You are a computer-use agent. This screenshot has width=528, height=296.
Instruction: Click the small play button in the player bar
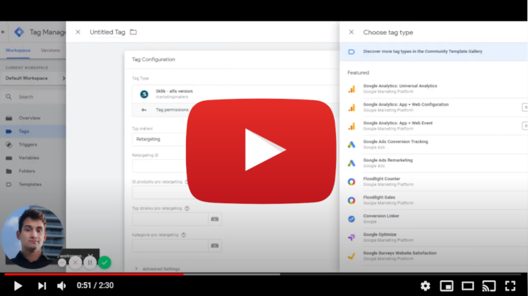(x=18, y=286)
